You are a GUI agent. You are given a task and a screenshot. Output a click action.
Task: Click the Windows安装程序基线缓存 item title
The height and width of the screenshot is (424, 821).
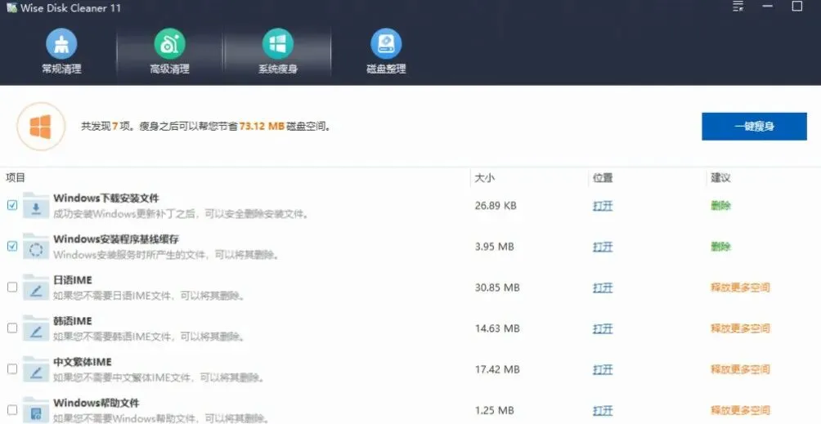pyautogui.click(x=116, y=239)
